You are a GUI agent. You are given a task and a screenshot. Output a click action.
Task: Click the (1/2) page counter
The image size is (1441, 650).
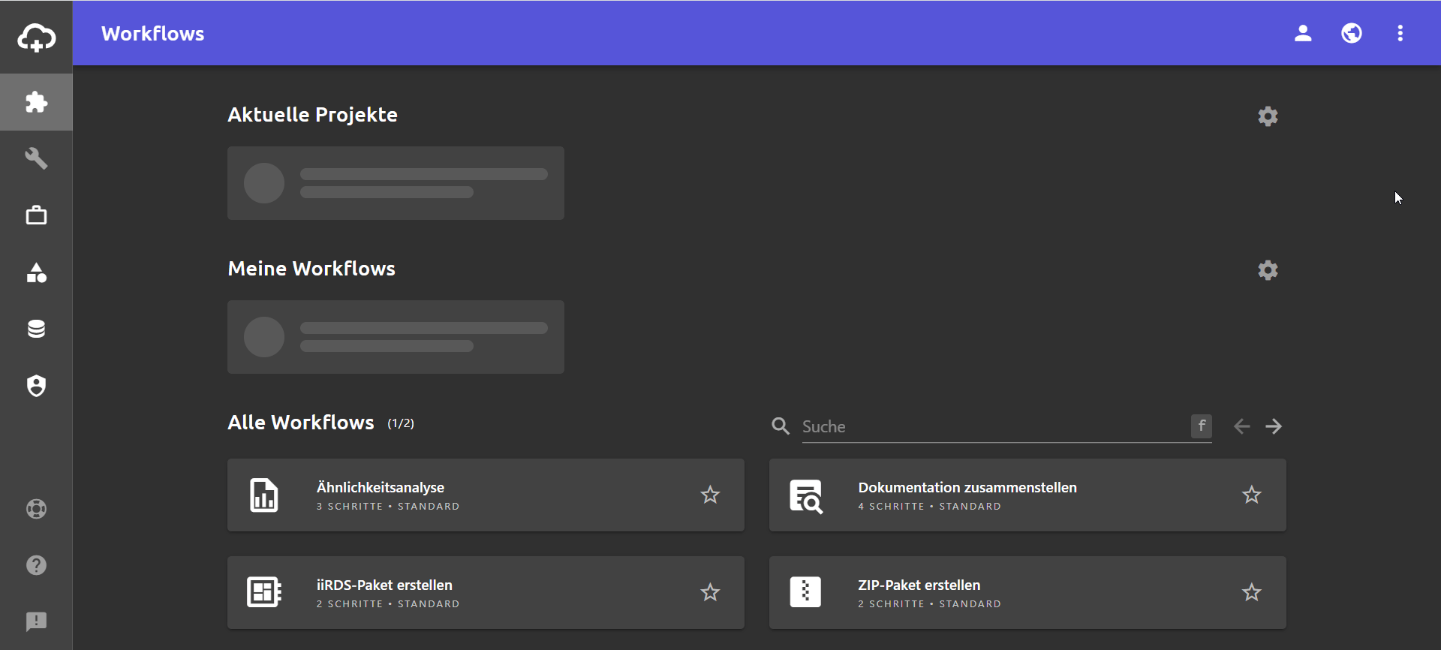(x=401, y=423)
